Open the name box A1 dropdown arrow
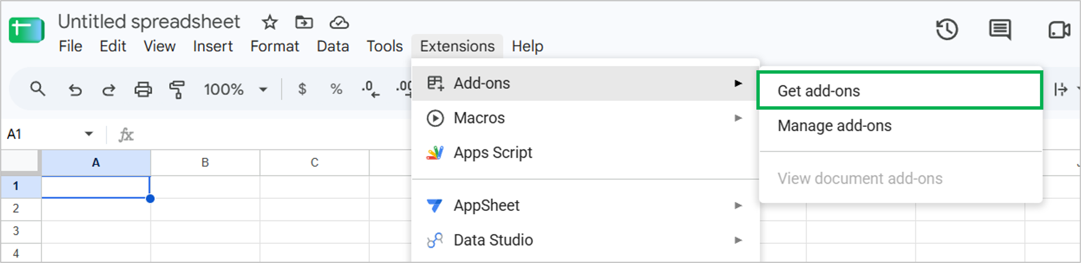This screenshot has height=263, width=1081. click(x=89, y=134)
